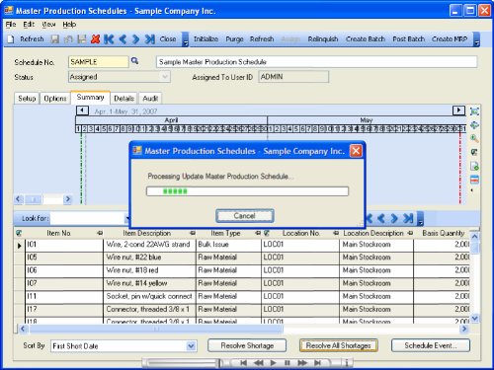Image resolution: width=494 pixels, height=370 pixels.
Task: Go to next record in top toolbar
Action: coord(135,39)
